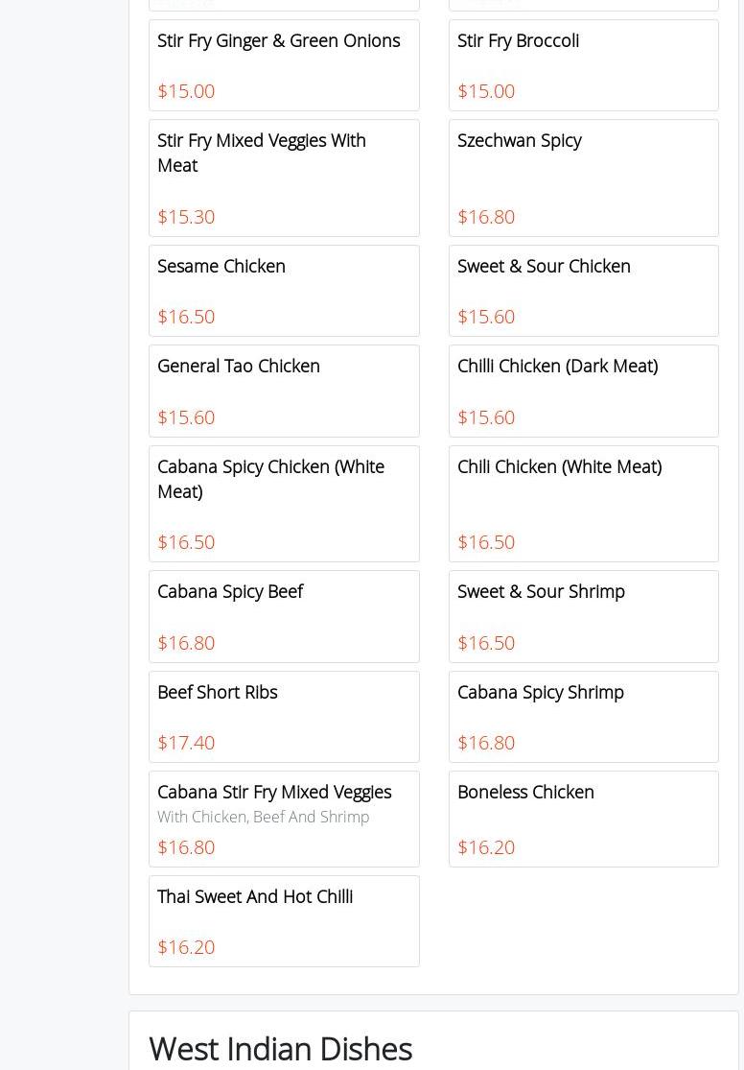Choose the Cabana Spicy Shrimp dish
Image resolution: width=744 pixels, height=1070 pixels.
click(541, 693)
